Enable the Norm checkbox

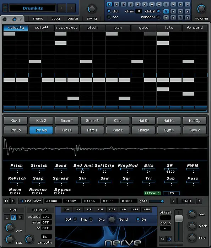[x=11, y=193]
